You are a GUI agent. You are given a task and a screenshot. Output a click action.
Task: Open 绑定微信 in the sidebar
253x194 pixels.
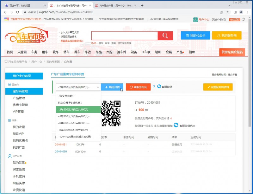click(x=19, y=169)
